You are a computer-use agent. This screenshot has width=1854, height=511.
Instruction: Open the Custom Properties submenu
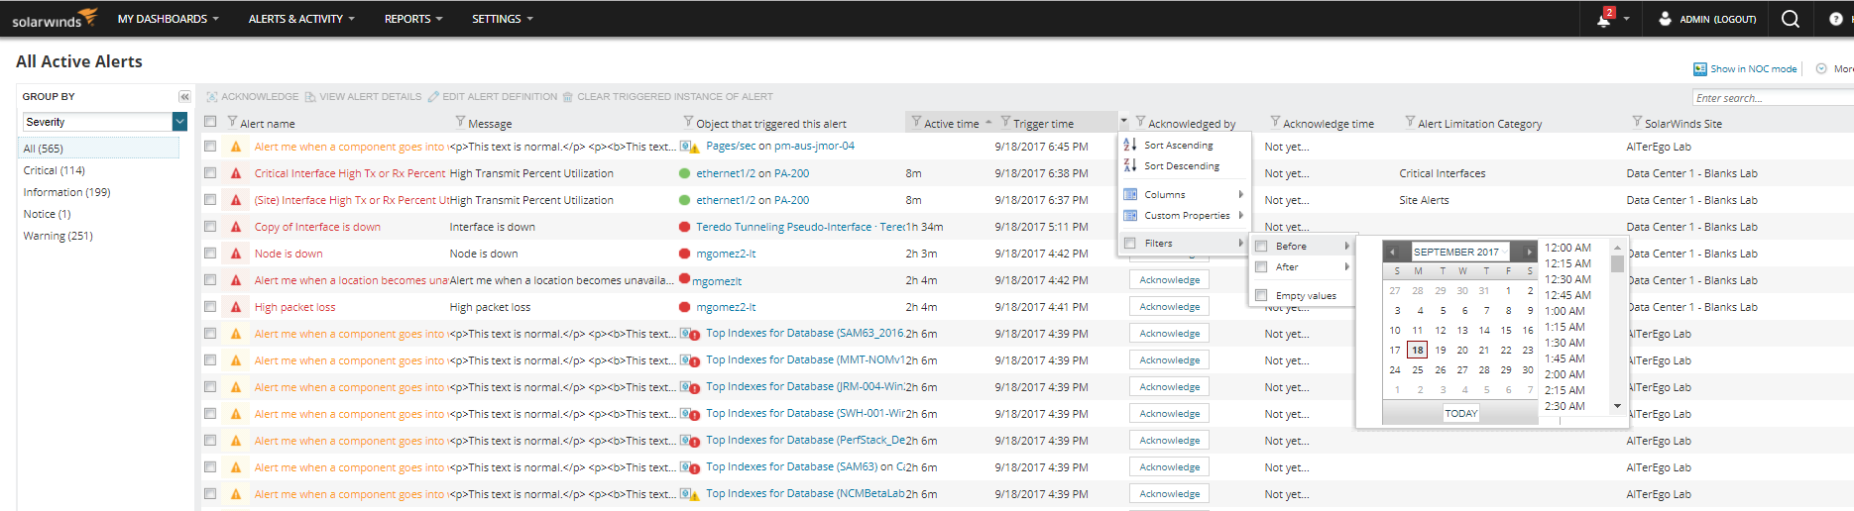[x=1184, y=215]
